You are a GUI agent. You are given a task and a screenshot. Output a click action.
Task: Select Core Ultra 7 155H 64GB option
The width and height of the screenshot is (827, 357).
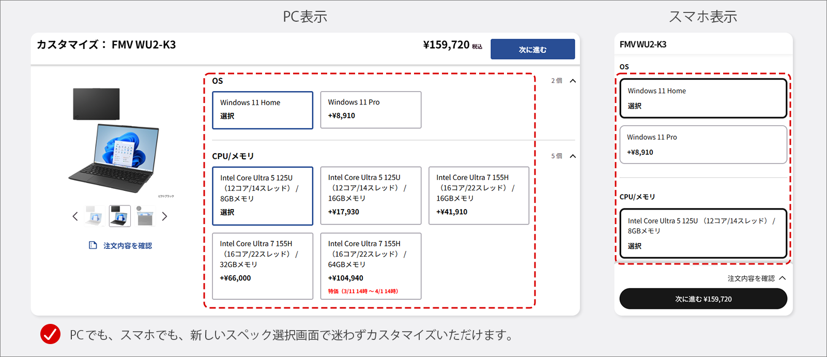371,266
